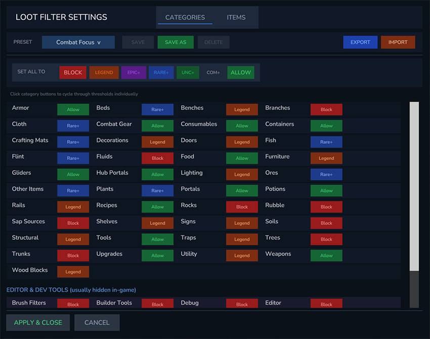Screen dimensions: 430x339
Task: Toggle the Fluids Block threshold button
Action: tap(157, 158)
